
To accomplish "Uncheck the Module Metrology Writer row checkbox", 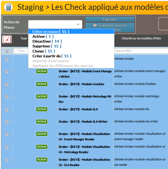I will (x=7, y=97).
